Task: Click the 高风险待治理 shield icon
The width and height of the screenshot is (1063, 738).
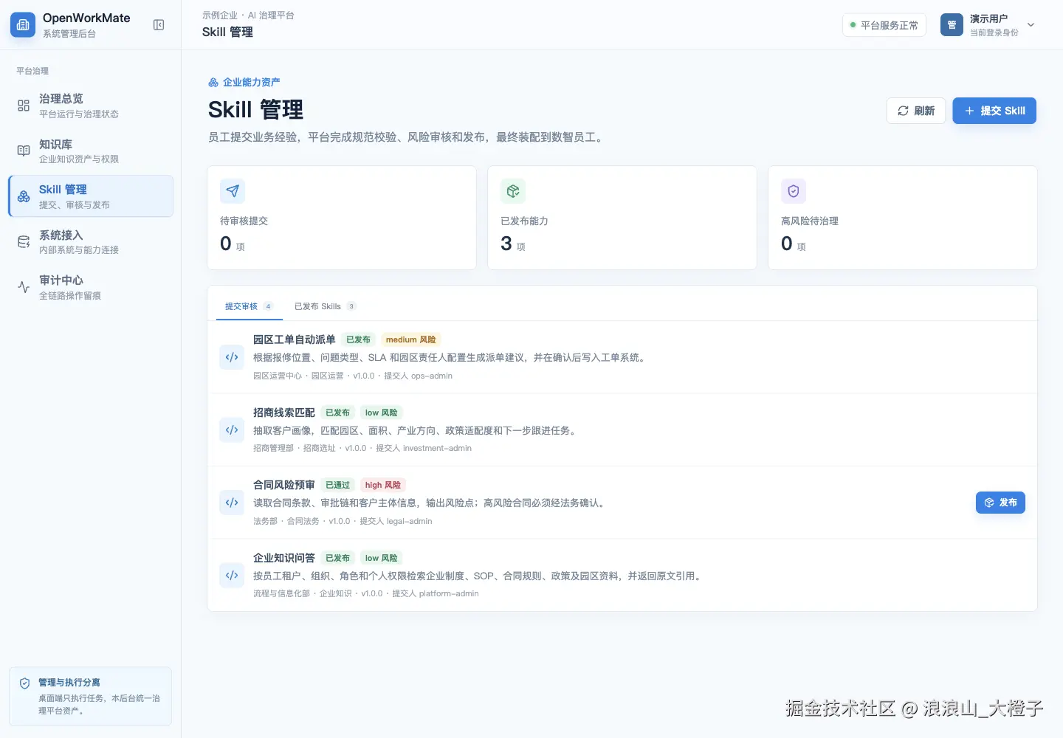Action: click(794, 191)
